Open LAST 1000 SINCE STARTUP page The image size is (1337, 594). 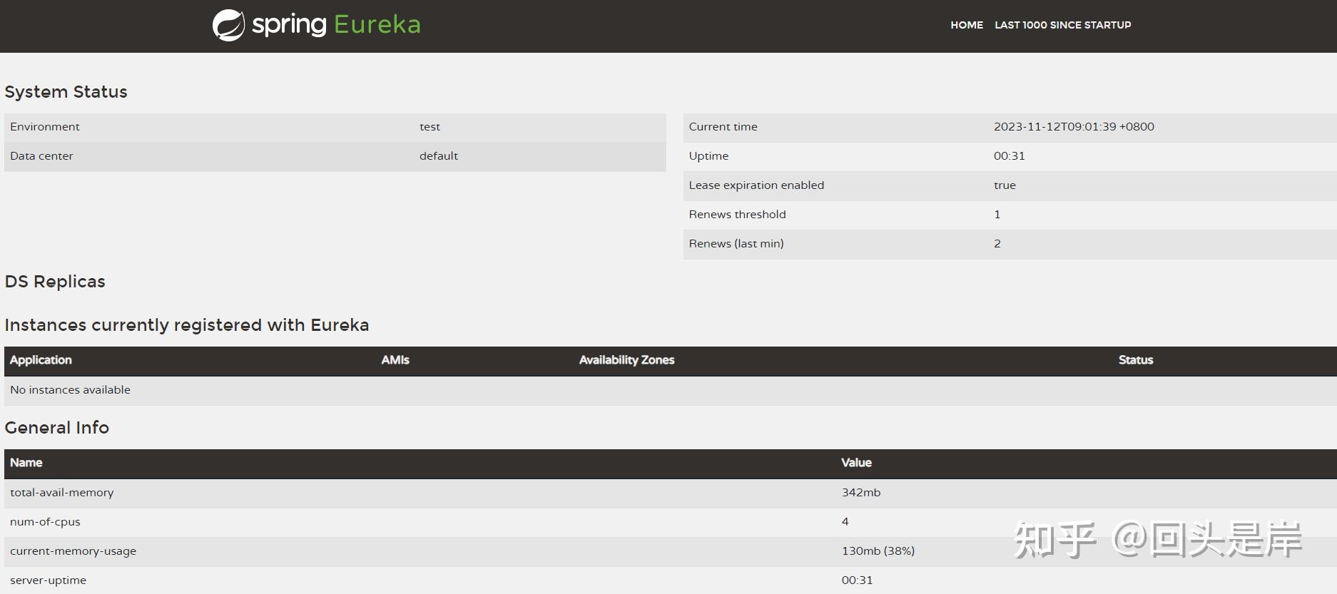pyautogui.click(x=1062, y=25)
